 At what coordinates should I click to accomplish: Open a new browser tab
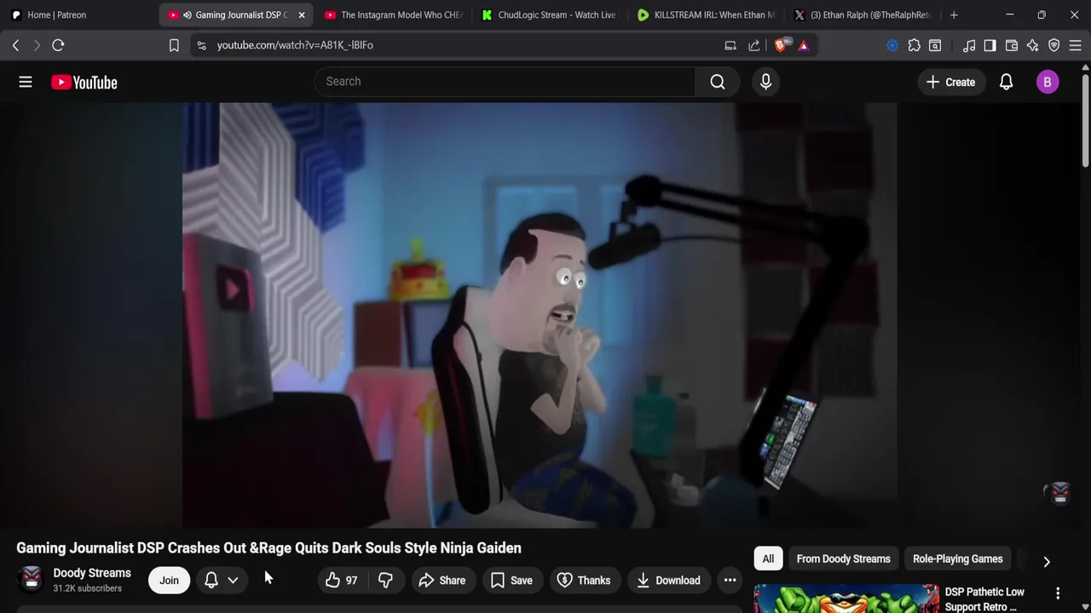tap(954, 14)
